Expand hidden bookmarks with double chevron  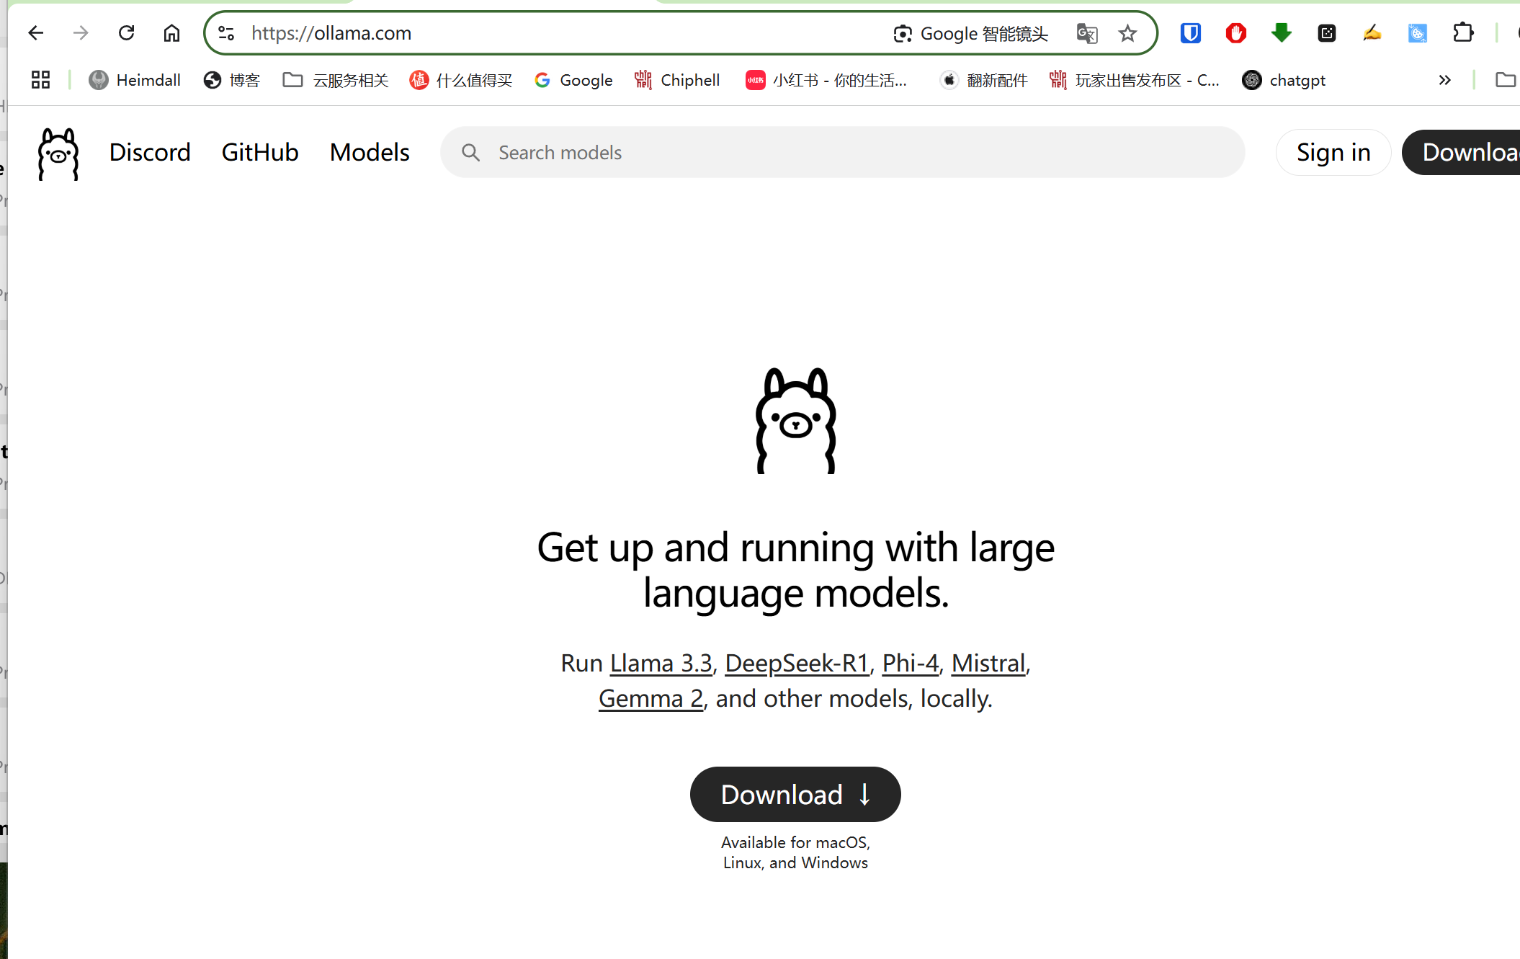(x=1444, y=80)
